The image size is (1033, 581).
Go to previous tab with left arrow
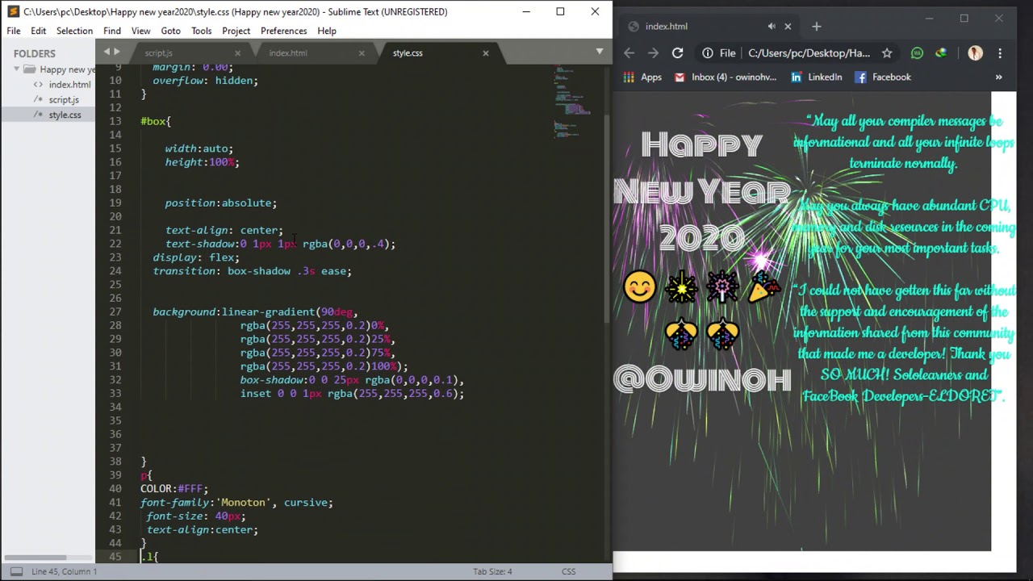pos(106,52)
